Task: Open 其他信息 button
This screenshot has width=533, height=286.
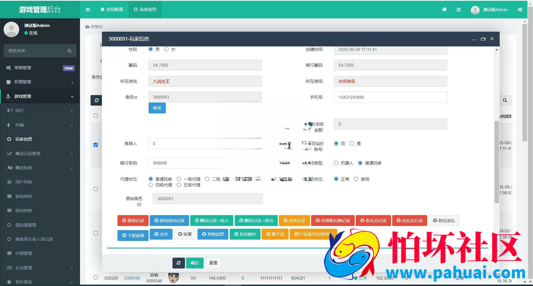Action: pos(213,234)
